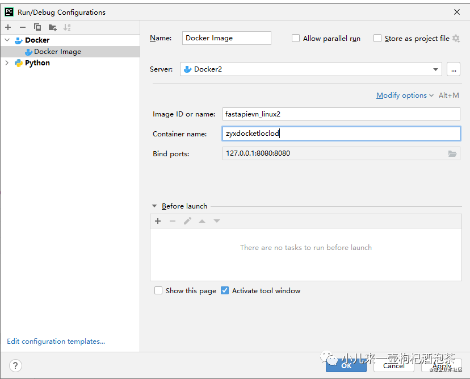Open the Server dropdown showing Docker2
Viewport: 470px width, 379px height.
[311, 69]
